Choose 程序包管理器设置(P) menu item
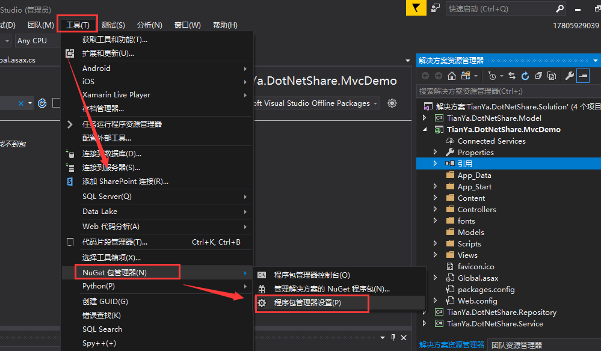601x351 pixels. point(339,303)
